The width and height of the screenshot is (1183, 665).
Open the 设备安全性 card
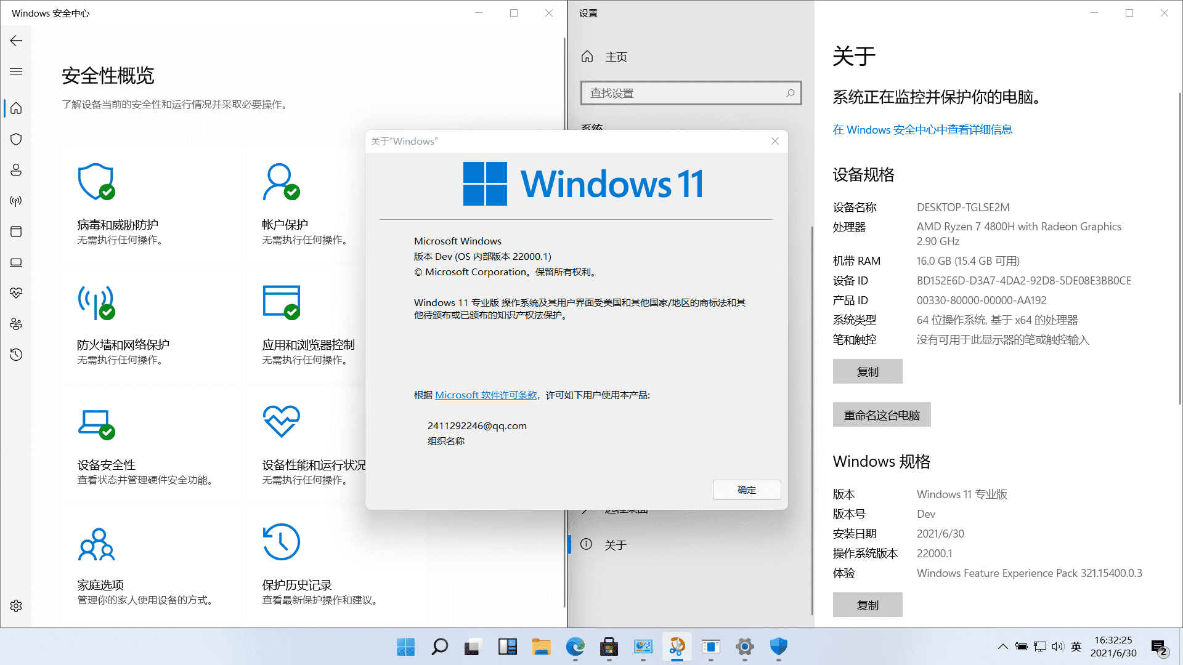pos(152,445)
